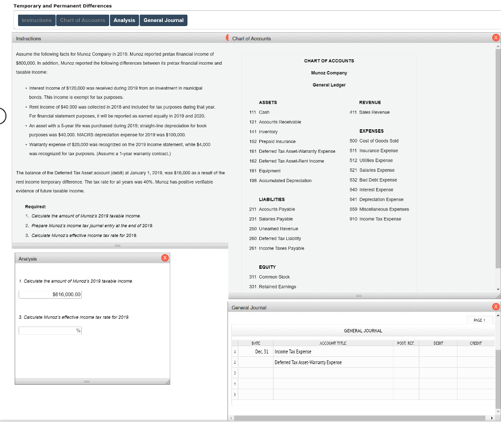This screenshot has height=422, width=501.
Task: Click the Instructions panel title bar
Action: (x=120, y=38)
